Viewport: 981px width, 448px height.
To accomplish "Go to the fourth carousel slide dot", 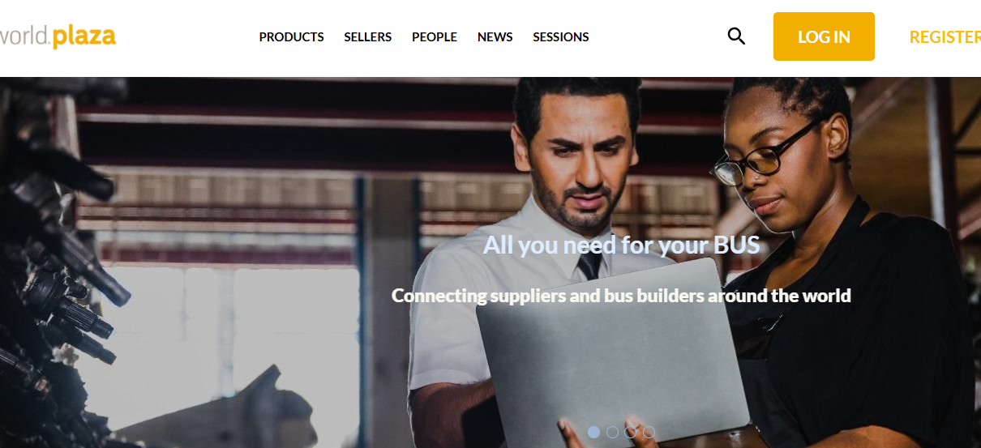I will pos(649,432).
